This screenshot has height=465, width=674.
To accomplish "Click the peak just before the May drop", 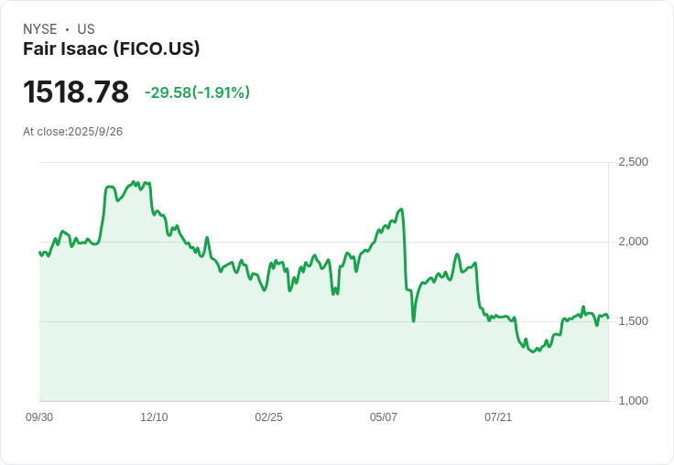I will 401,210.
